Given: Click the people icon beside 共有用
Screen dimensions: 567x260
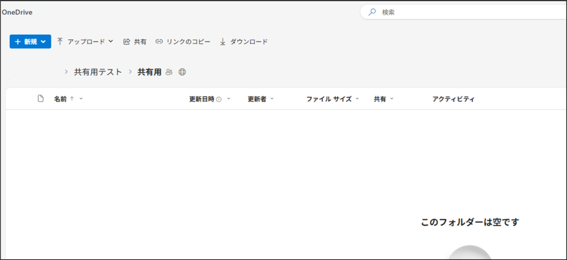Looking at the screenshot, I should pyautogui.click(x=169, y=72).
